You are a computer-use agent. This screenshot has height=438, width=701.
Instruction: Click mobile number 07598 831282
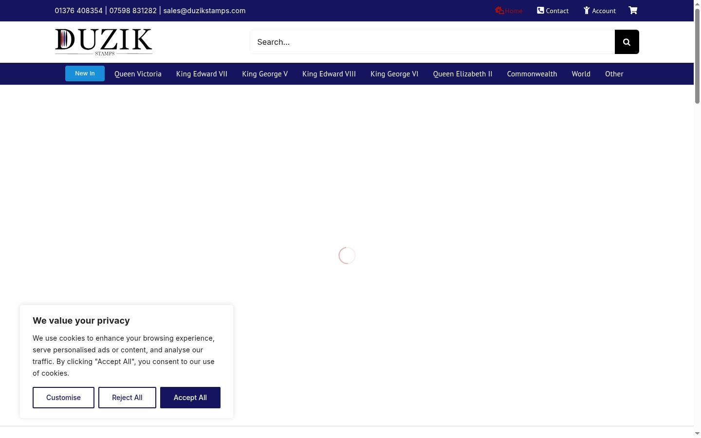[x=133, y=11]
